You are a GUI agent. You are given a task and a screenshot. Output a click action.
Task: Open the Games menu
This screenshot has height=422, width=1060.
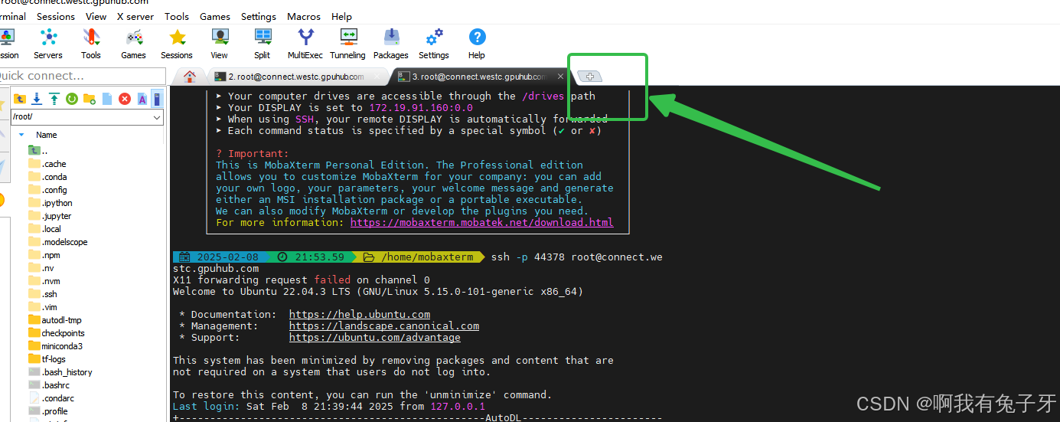coord(215,16)
